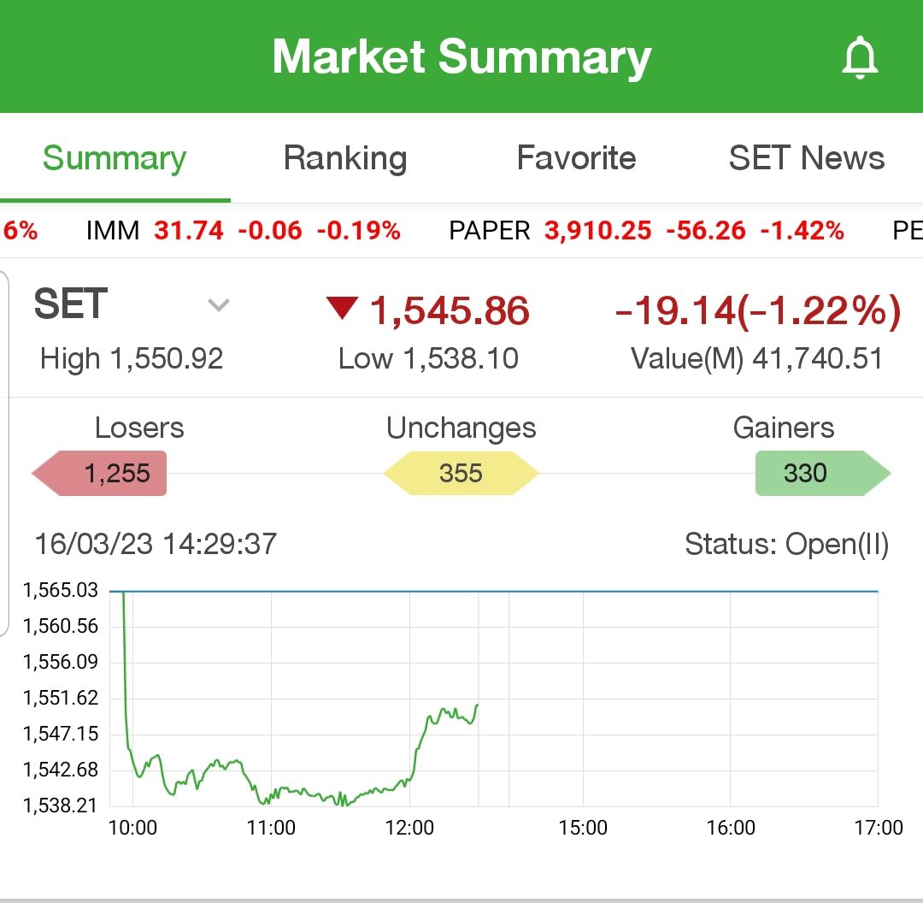
Task: Click the SET index name label
Action: (x=71, y=305)
